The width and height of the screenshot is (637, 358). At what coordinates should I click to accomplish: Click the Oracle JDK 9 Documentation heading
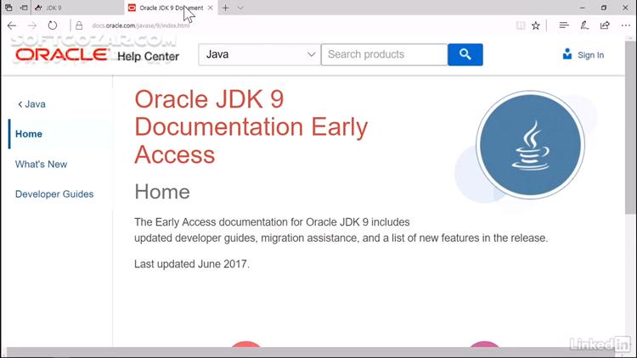(251, 127)
